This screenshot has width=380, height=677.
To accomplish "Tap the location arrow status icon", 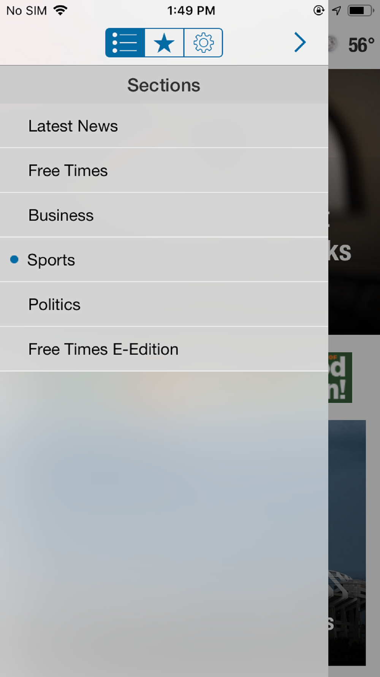I will click(336, 10).
